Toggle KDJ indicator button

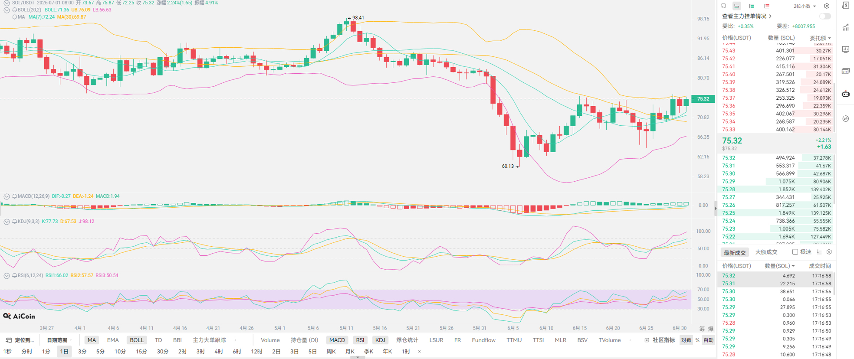point(380,340)
